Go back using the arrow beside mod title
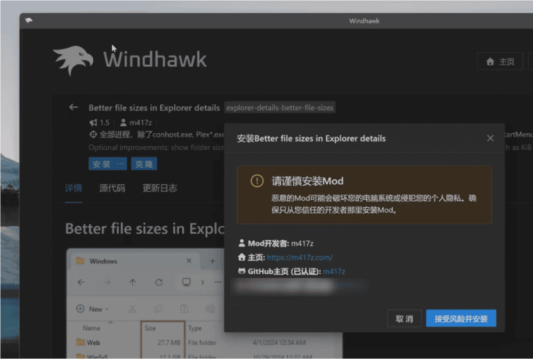Image resolution: width=533 pixels, height=359 pixels. pyautogui.click(x=74, y=107)
